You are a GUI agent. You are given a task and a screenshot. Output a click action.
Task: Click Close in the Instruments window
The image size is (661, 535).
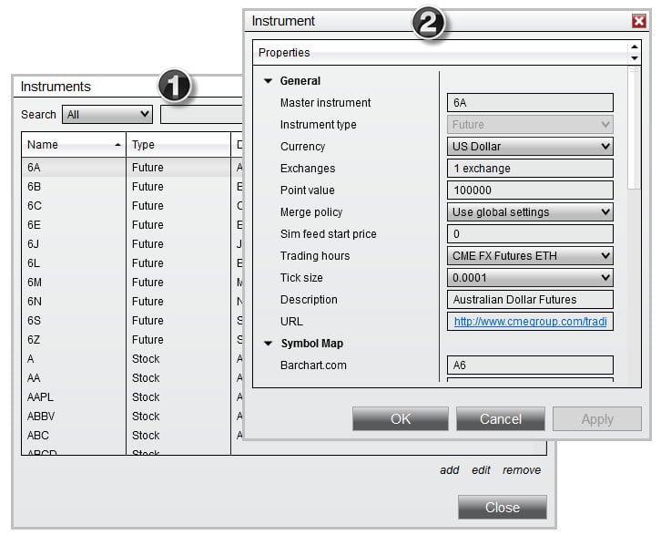(502, 507)
